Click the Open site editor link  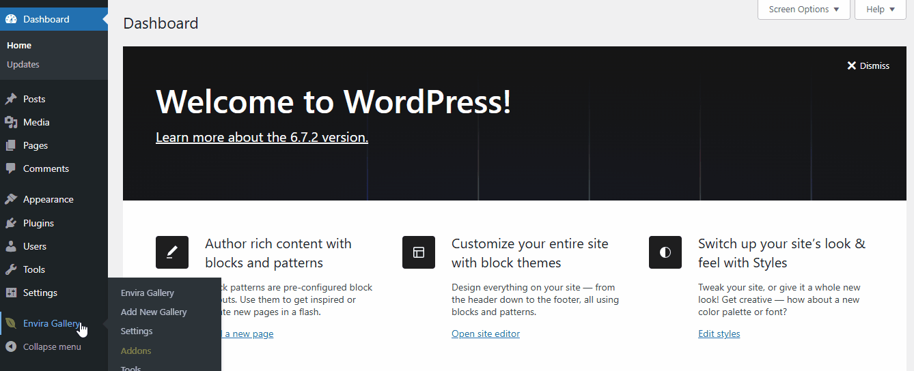click(486, 333)
